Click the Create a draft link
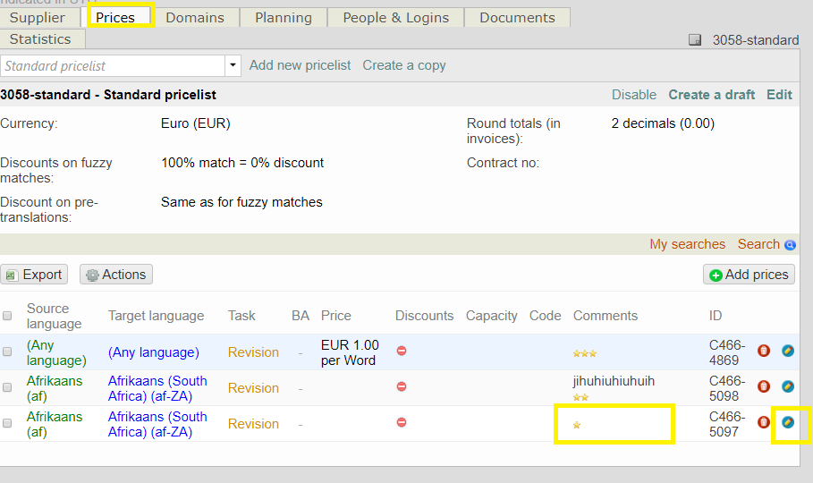The image size is (813, 483). 711,95
